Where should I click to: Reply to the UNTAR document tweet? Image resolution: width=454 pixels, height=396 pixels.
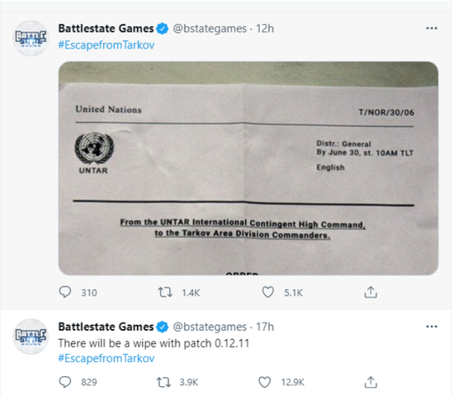click(x=65, y=292)
